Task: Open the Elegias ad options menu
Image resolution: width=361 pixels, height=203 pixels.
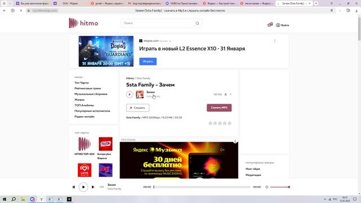Action: coord(275,41)
